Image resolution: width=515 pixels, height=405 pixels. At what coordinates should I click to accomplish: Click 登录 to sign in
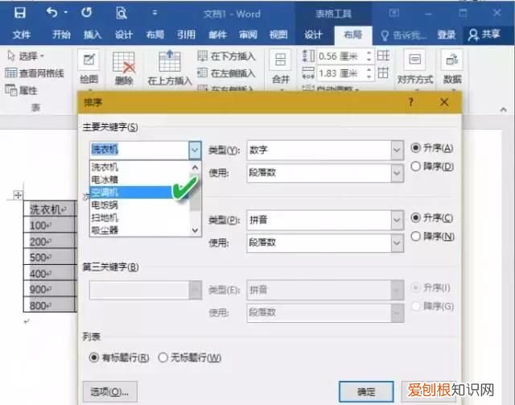click(x=446, y=35)
